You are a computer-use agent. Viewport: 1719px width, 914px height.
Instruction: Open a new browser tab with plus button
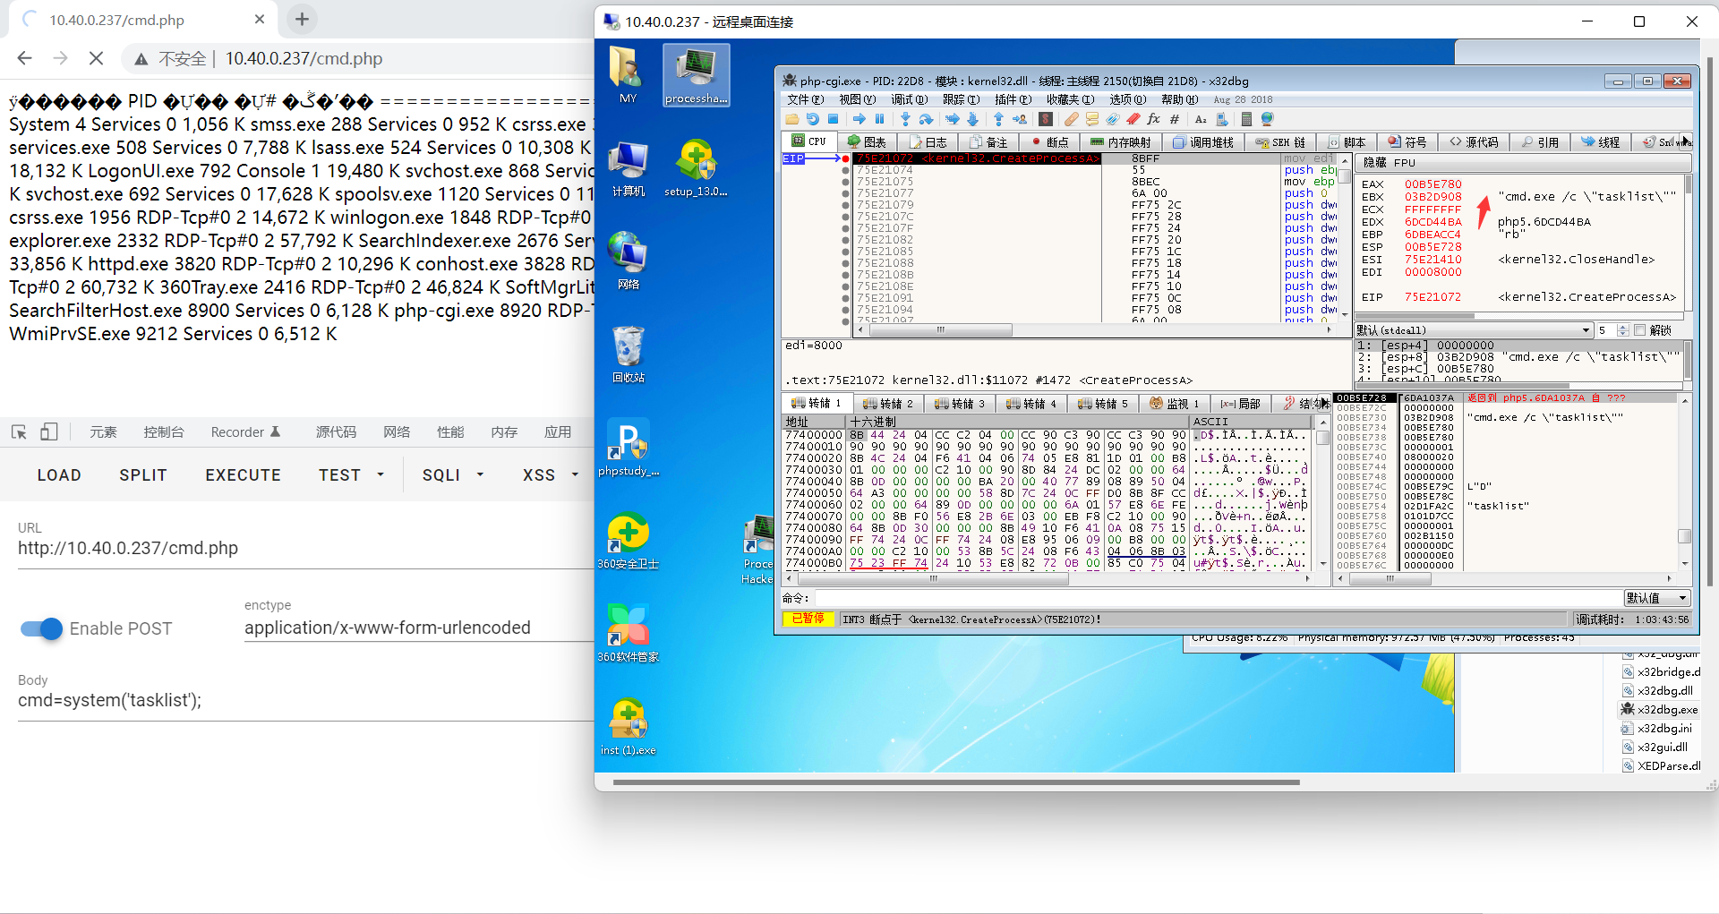(303, 19)
